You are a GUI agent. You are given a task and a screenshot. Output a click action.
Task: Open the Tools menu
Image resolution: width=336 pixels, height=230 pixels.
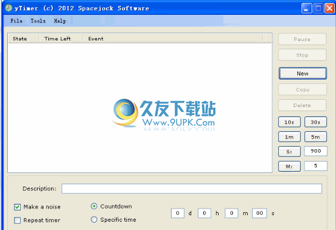tap(38, 21)
